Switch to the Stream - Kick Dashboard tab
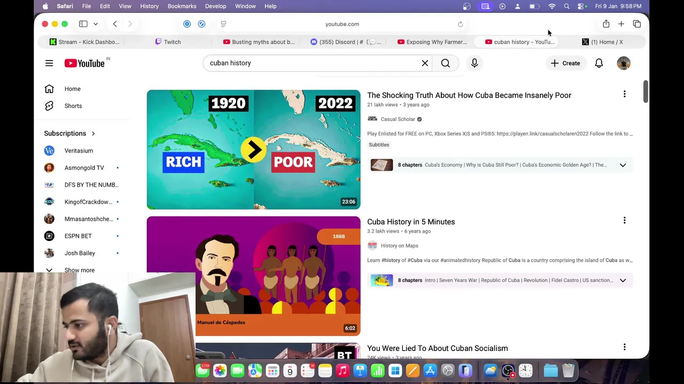The width and height of the screenshot is (684, 384). click(x=84, y=42)
